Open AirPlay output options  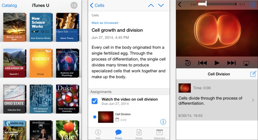tap(246, 63)
